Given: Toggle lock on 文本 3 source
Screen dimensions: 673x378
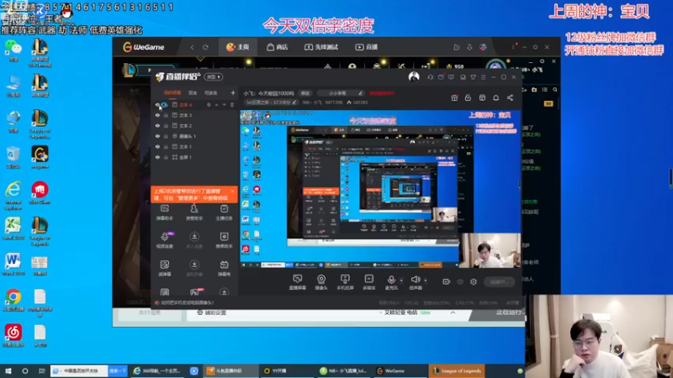Looking at the screenshot, I should (x=166, y=115).
